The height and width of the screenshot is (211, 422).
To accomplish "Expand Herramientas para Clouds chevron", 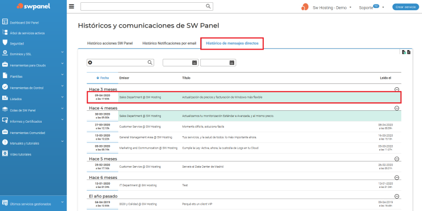I will pyautogui.click(x=62, y=64).
